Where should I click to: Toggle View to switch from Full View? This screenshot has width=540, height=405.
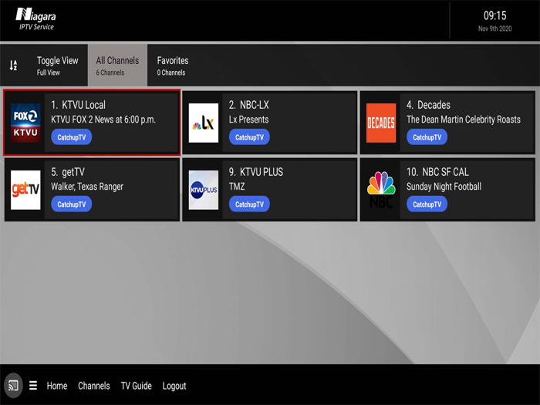point(58,65)
